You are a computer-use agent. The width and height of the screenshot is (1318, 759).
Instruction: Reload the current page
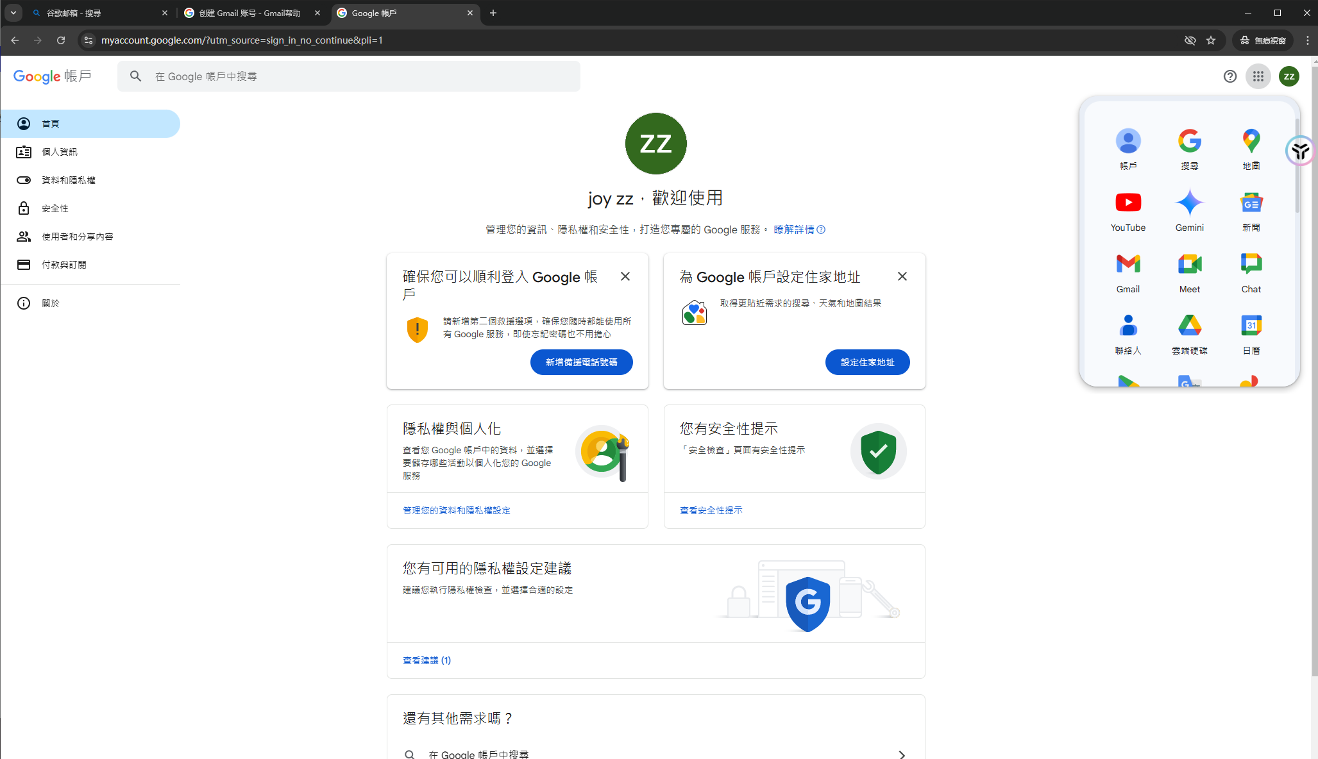tap(61, 40)
